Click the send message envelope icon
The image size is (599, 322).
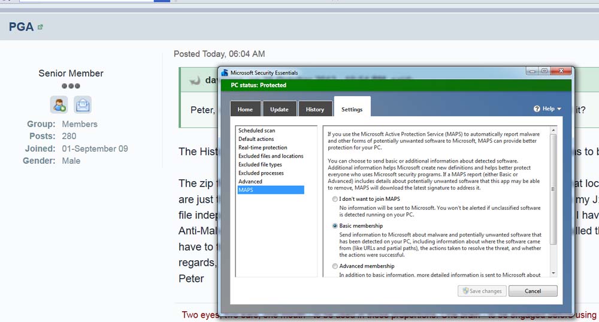[x=83, y=105]
